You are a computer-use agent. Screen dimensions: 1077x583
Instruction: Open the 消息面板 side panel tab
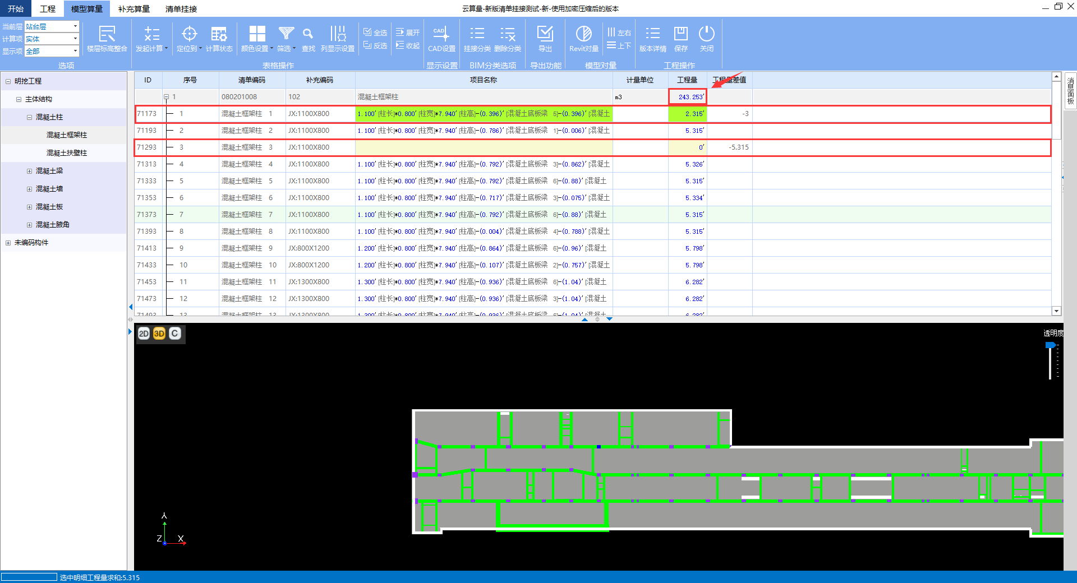[x=1070, y=91]
